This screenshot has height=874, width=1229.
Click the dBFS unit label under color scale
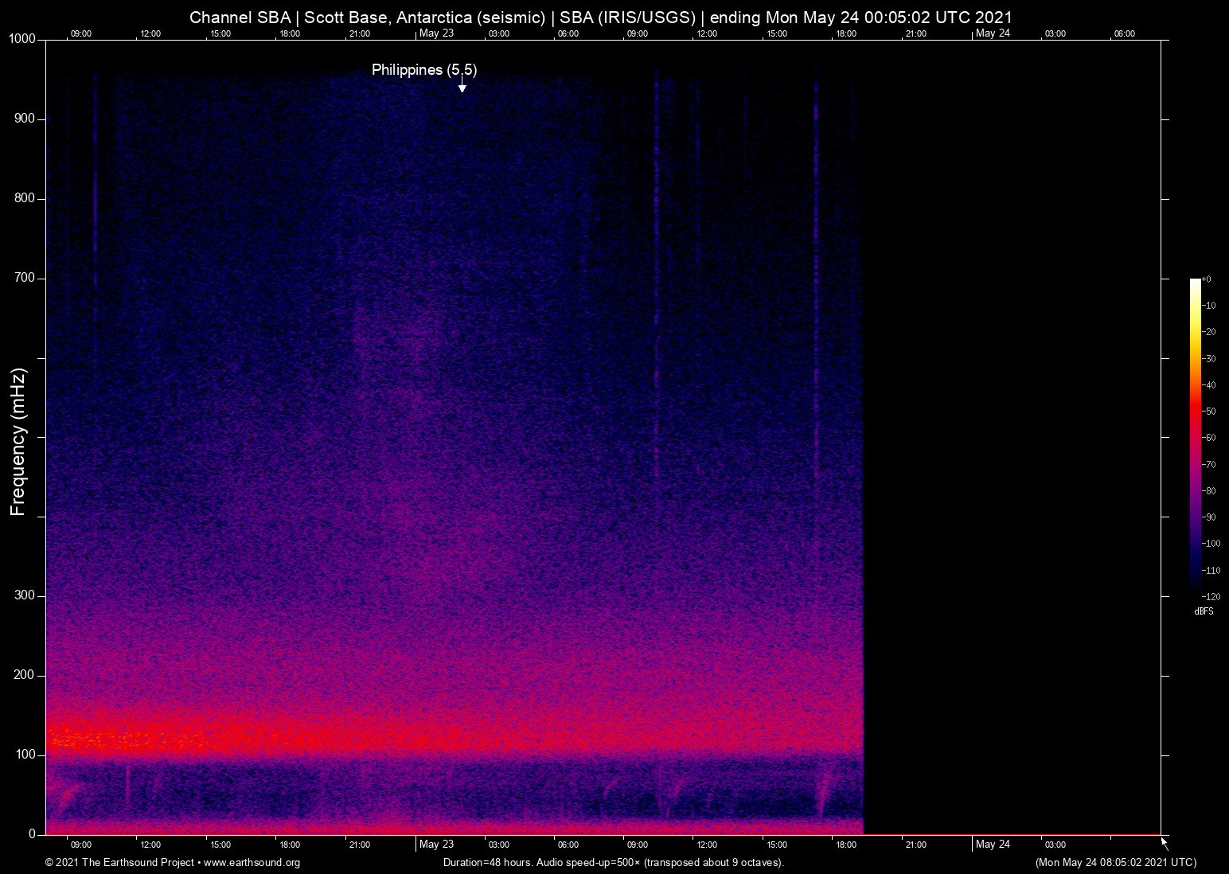[x=1204, y=611]
